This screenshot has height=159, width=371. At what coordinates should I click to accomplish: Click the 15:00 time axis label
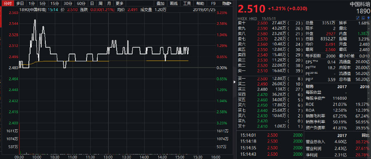180,157
